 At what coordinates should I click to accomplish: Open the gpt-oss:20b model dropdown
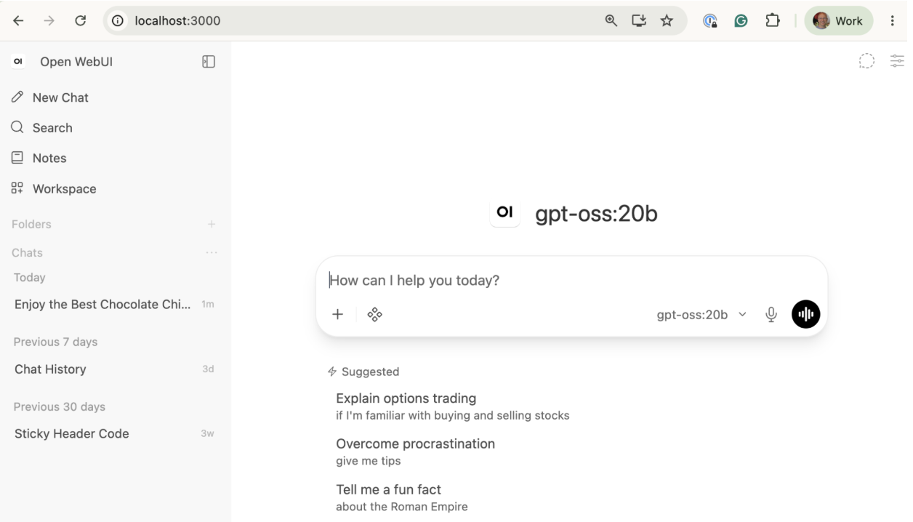click(x=701, y=315)
